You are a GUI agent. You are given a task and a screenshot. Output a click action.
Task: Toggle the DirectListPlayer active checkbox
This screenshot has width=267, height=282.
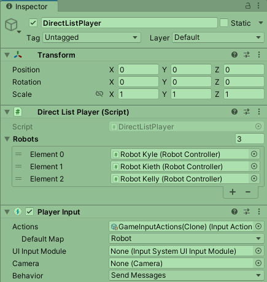[33, 23]
